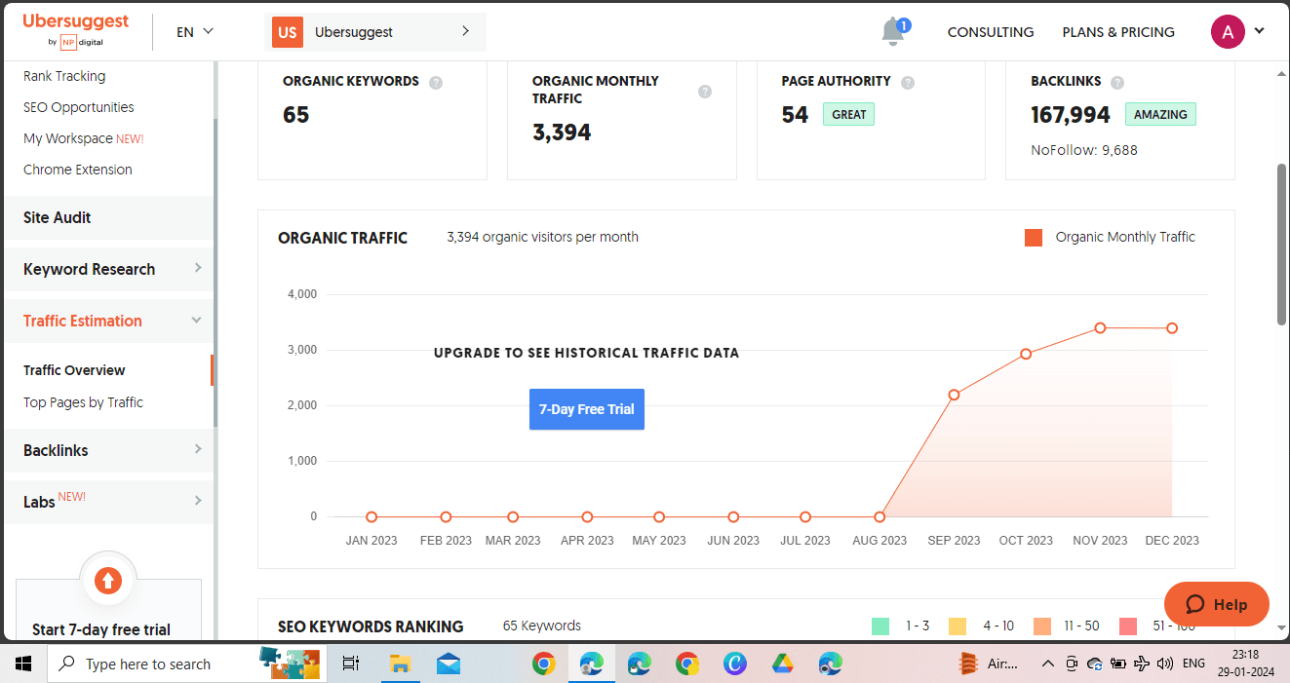Open account menu chevron

[1259, 31]
